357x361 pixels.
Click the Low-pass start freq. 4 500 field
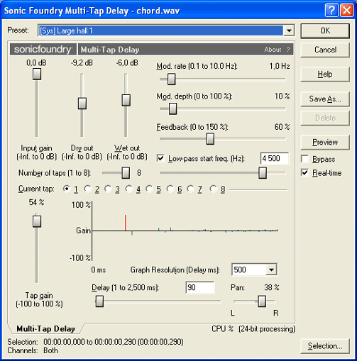coord(275,158)
